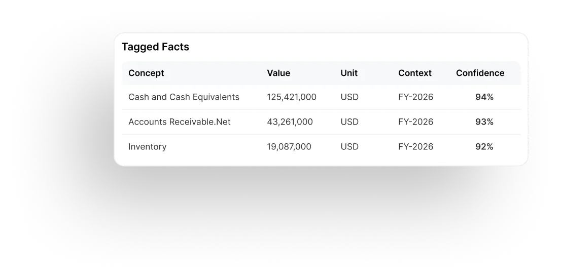Click FY-2026 context for Accounts Receivable

click(x=416, y=122)
